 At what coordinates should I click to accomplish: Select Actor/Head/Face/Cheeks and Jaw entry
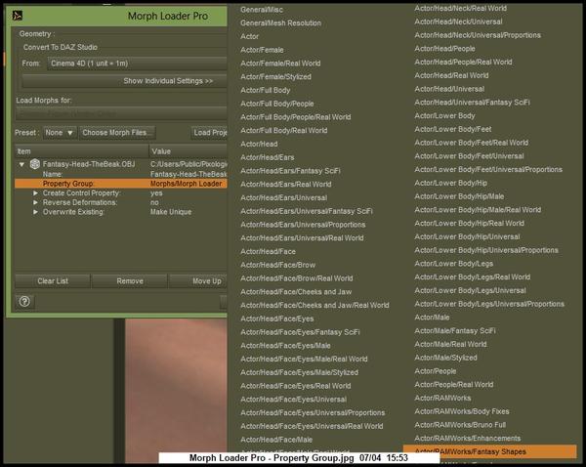point(296,292)
